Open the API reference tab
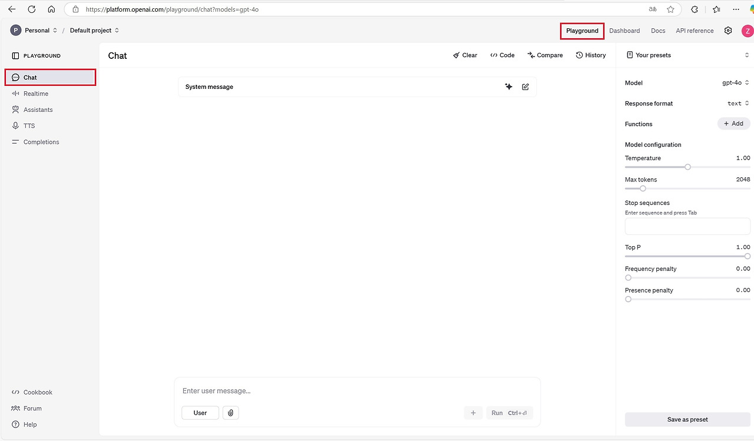The height and width of the screenshot is (441, 754). (x=695, y=31)
